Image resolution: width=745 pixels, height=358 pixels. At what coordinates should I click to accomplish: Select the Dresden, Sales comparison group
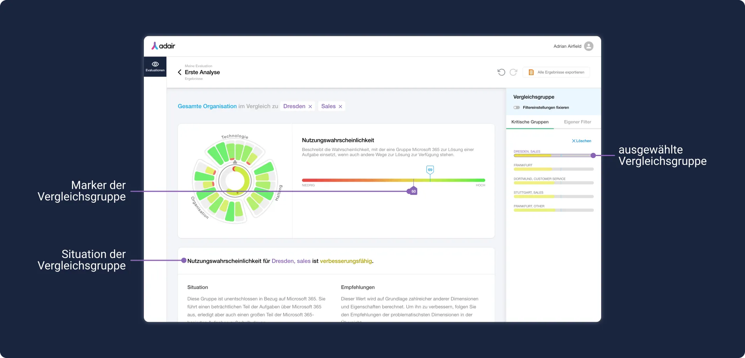coord(553,154)
